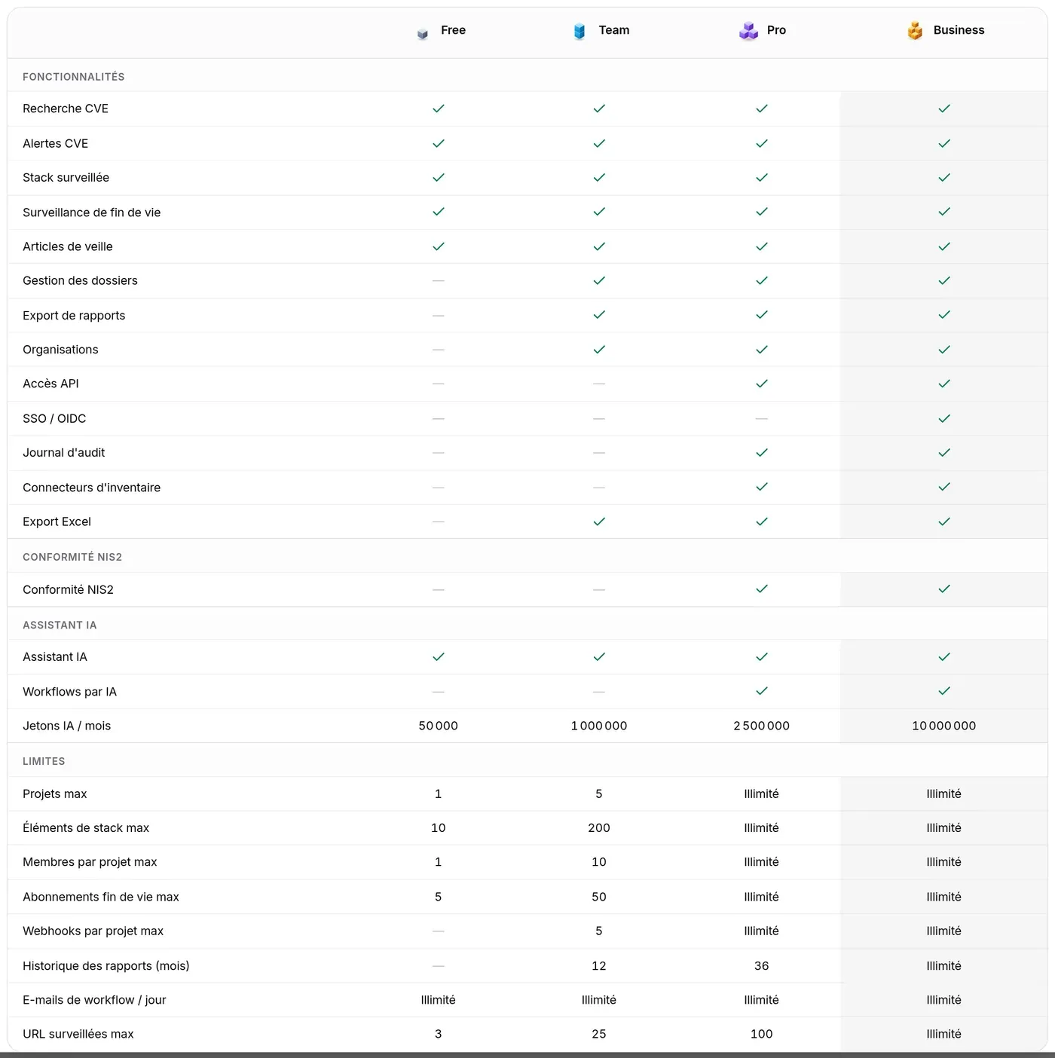
Task: Click the Assistant IA checkmark under Free
Action: [x=439, y=657]
